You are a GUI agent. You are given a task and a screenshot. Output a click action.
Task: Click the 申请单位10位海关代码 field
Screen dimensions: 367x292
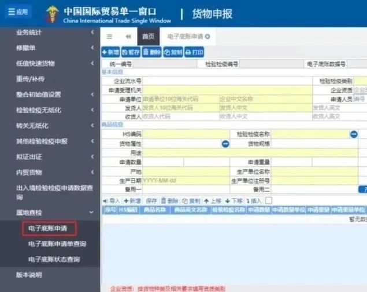[x=181, y=99]
